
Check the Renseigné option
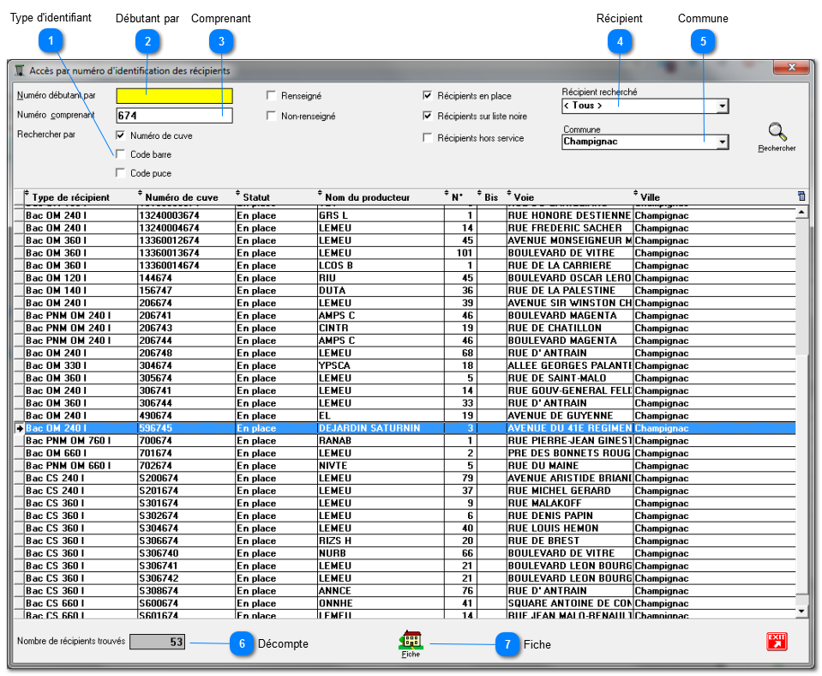pyautogui.click(x=272, y=96)
